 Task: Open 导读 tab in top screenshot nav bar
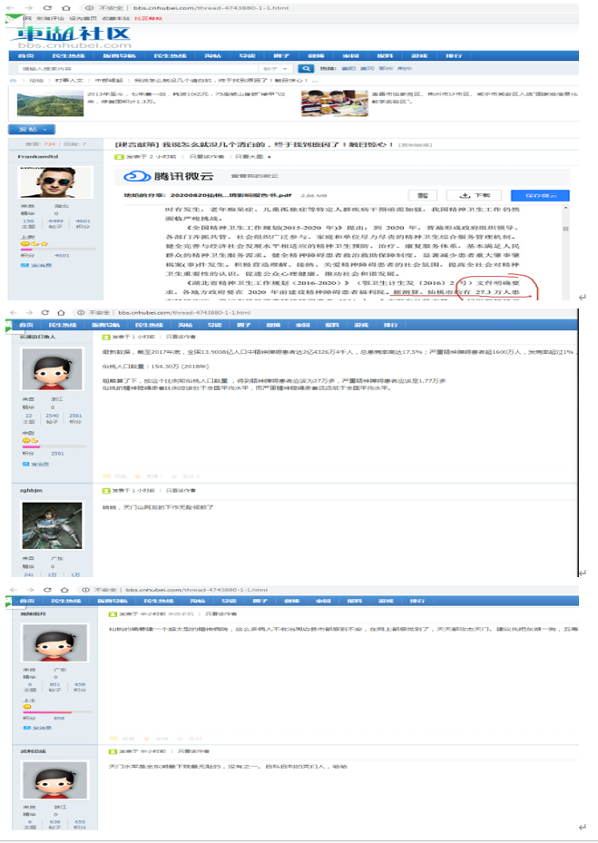[x=247, y=56]
